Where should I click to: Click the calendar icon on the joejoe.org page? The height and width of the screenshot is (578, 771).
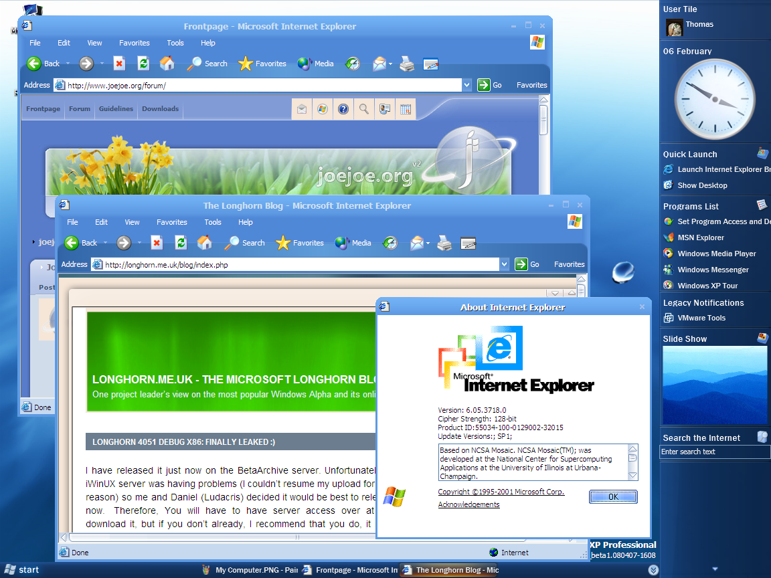click(x=405, y=109)
